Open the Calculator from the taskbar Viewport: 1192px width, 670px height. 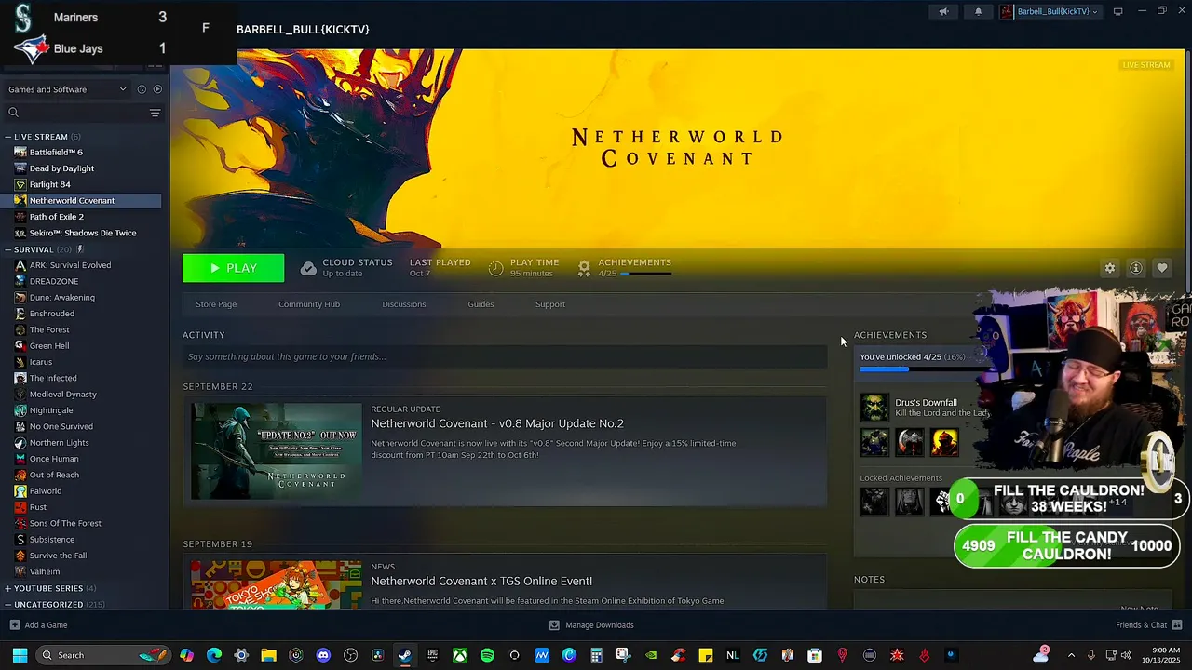596,655
